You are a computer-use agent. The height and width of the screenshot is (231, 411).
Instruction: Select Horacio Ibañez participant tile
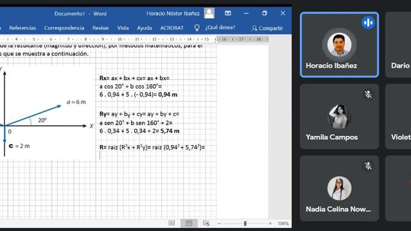click(x=340, y=45)
